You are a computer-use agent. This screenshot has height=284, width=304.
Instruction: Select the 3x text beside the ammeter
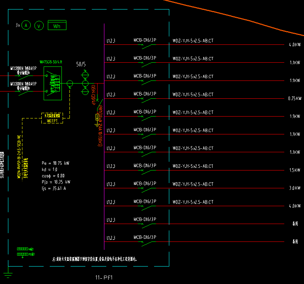18,25
